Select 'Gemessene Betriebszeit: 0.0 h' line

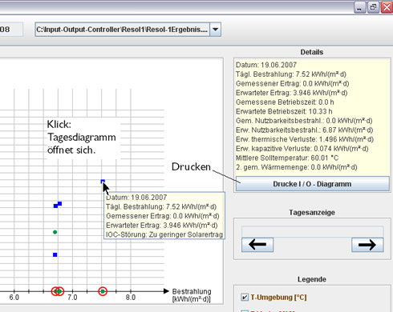pos(285,102)
